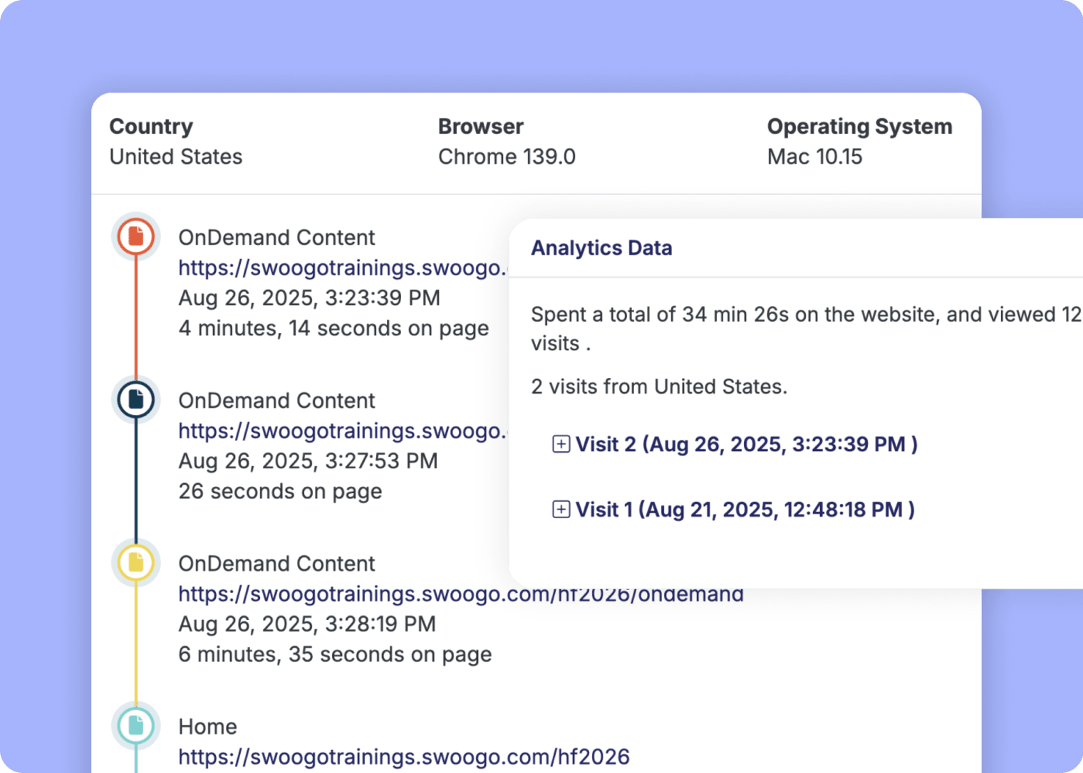Click the plus-box icon next to Visit 1

(x=561, y=510)
